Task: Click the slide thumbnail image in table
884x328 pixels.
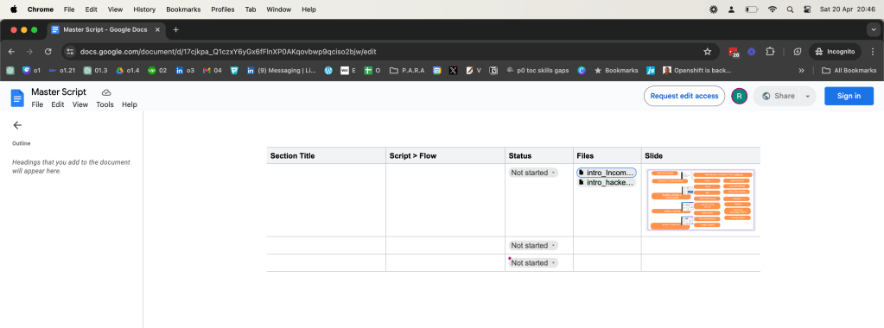Action: click(701, 200)
